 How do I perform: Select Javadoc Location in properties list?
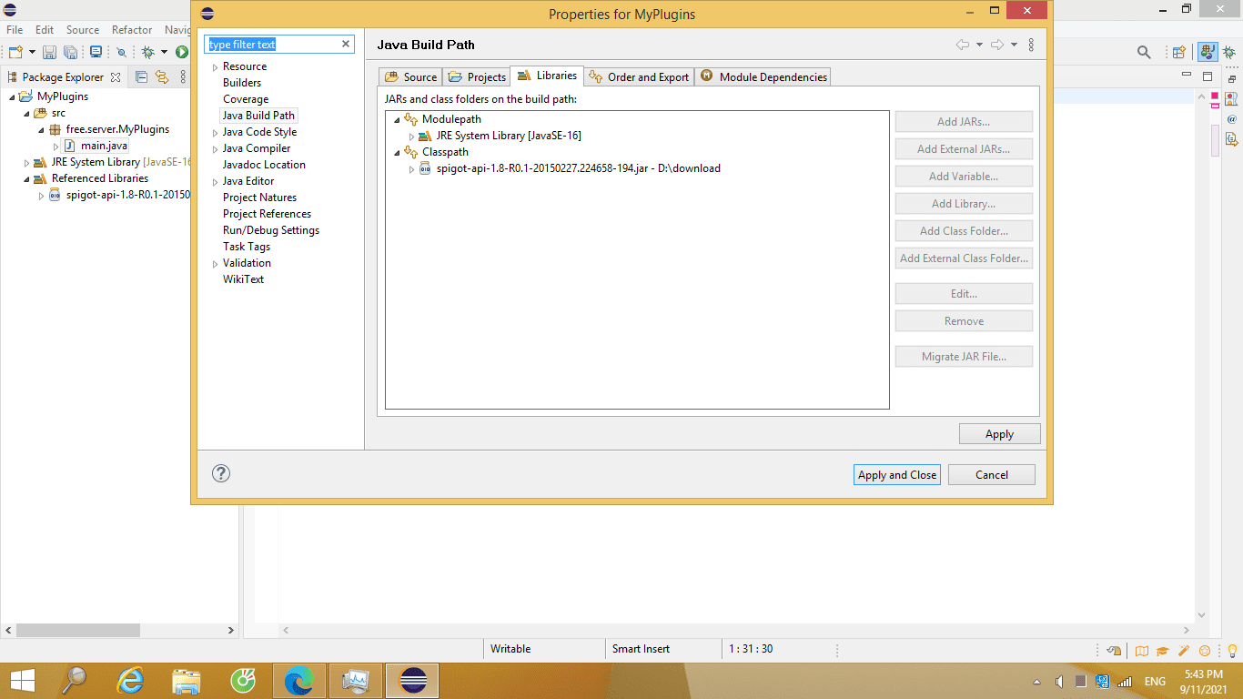264,165
